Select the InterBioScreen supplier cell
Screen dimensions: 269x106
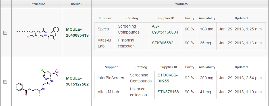click(x=111, y=78)
